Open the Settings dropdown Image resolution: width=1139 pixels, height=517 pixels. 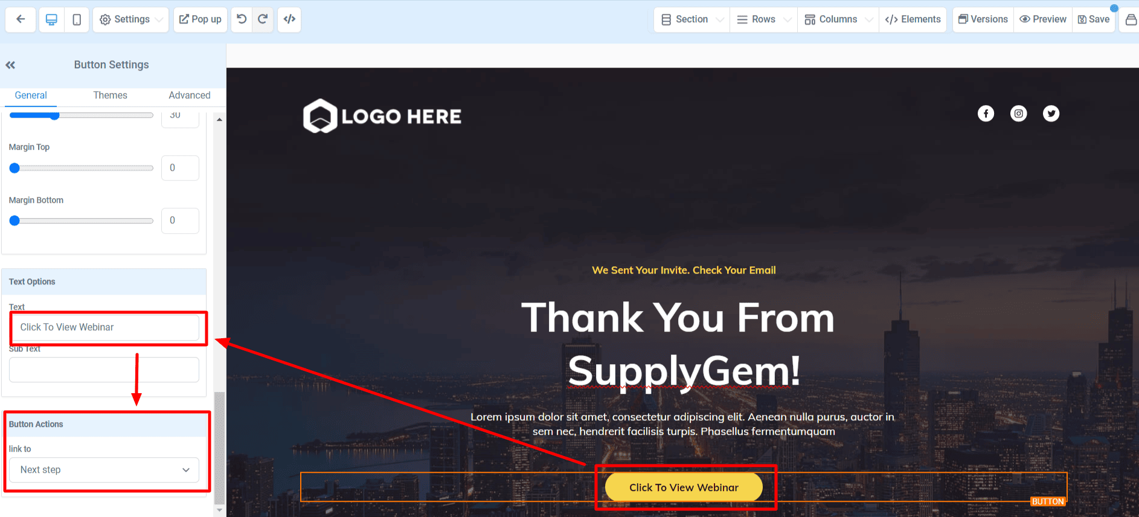click(131, 19)
